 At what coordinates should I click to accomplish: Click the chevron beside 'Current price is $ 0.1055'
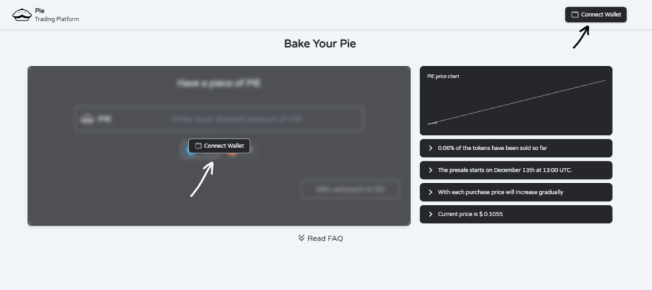pos(430,214)
